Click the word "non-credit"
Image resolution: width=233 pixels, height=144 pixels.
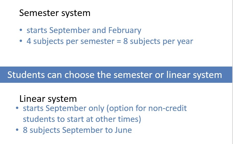click(x=167, y=108)
